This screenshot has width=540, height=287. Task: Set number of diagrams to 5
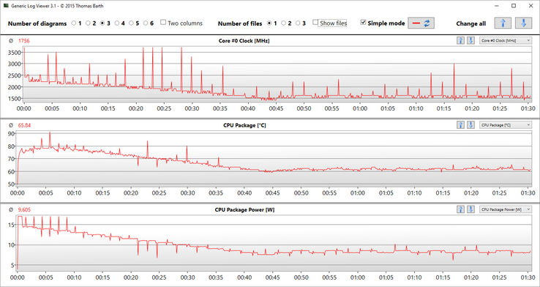132,23
